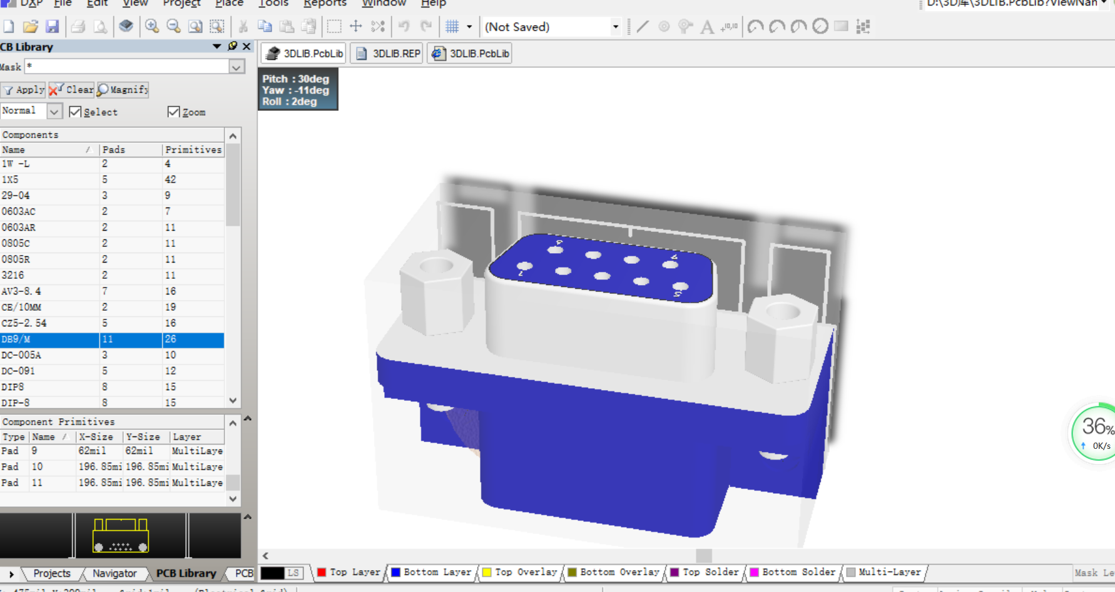
Task: Select the Place String text tool
Action: [707, 26]
